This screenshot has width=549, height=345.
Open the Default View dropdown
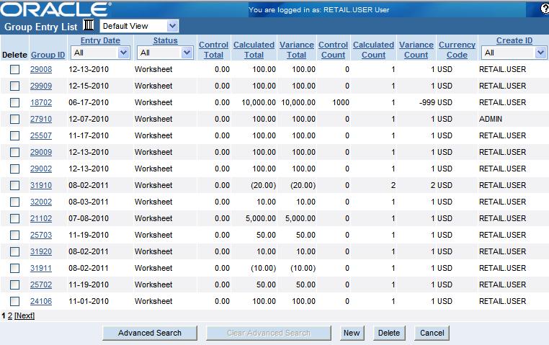coord(139,26)
